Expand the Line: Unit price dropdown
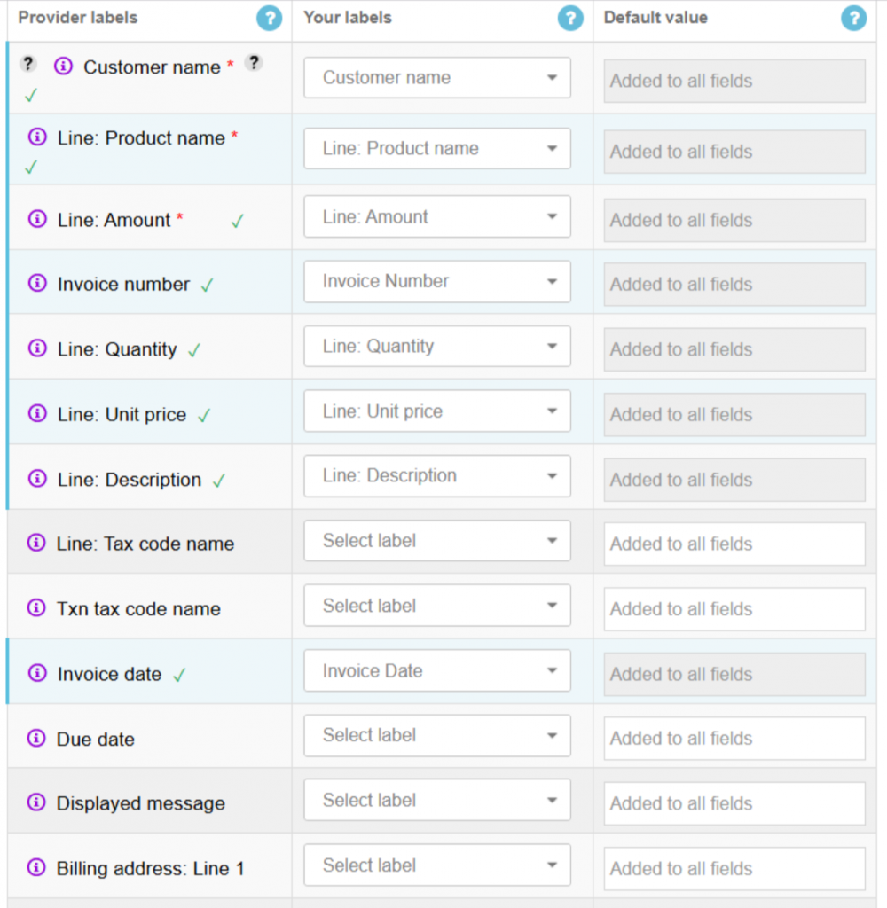The image size is (887, 908). click(437, 411)
